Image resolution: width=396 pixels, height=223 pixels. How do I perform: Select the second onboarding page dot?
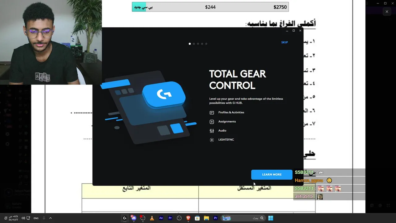pos(194,44)
